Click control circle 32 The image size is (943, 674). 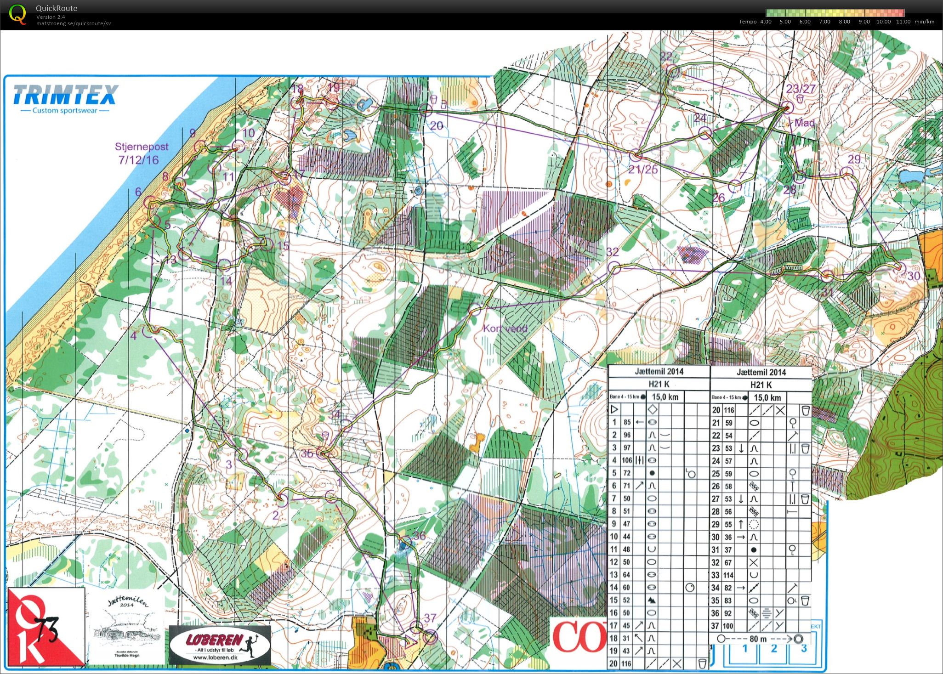click(614, 267)
